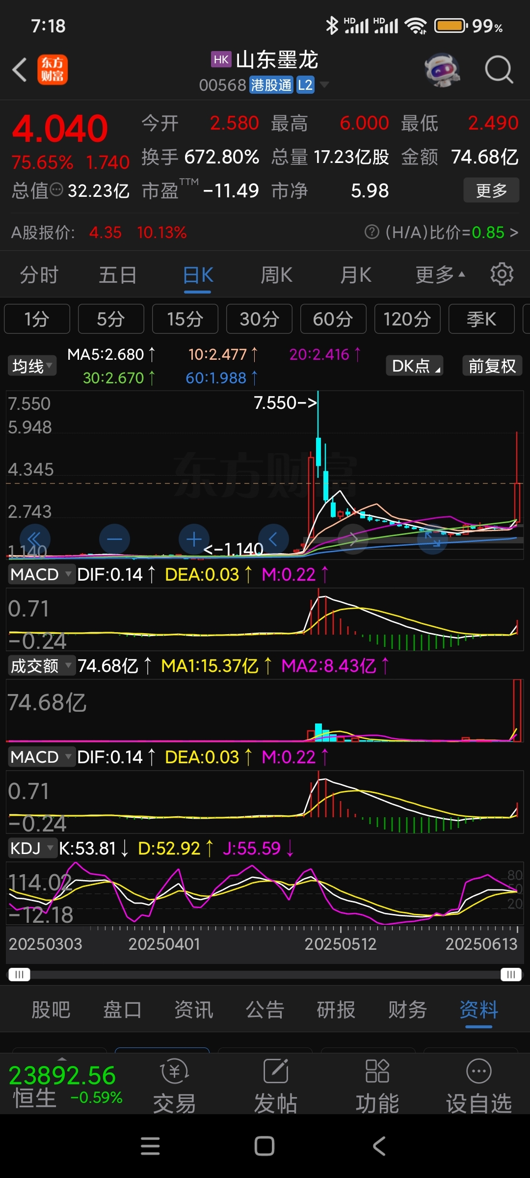Tap main price 4.040
This screenshot has width=530, height=1178.
click(60, 129)
